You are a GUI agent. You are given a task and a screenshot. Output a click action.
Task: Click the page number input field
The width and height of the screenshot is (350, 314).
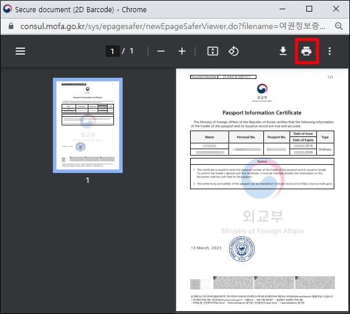[113, 51]
